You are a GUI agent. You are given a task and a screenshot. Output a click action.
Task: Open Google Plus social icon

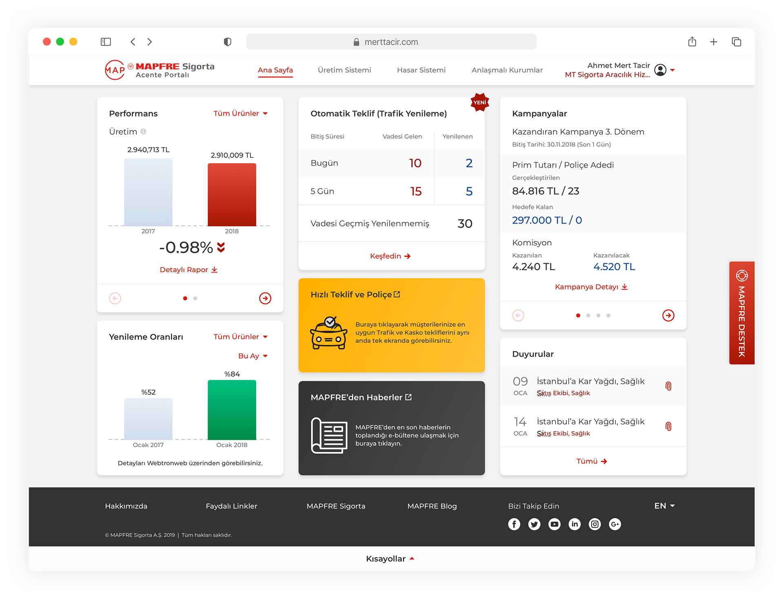click(615, 524)
